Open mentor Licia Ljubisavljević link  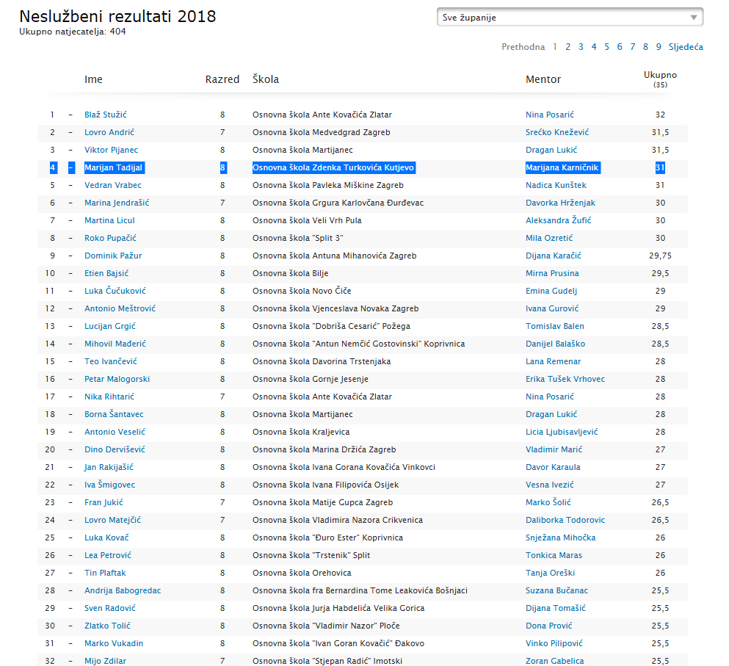[x=562, y=432]
